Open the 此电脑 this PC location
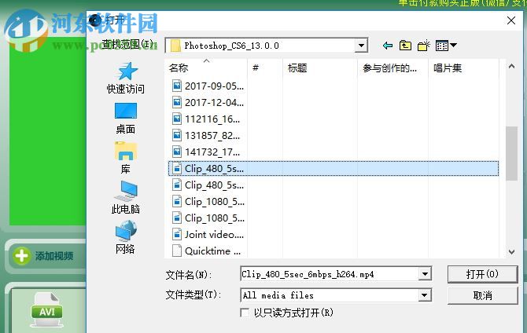The width and height of the screenshot is (527, 333). 126,197
